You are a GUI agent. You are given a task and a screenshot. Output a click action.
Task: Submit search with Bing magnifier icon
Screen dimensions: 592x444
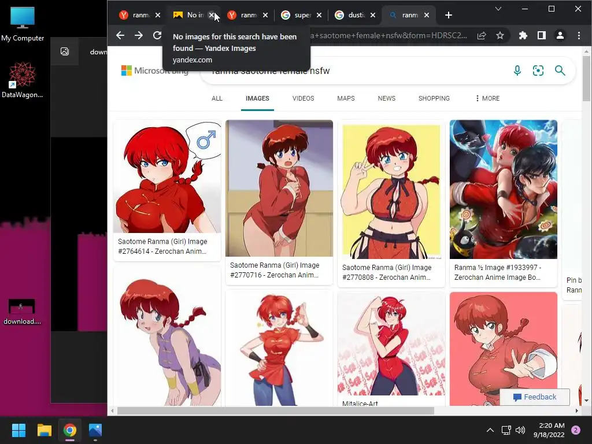(x=560, y=70)
